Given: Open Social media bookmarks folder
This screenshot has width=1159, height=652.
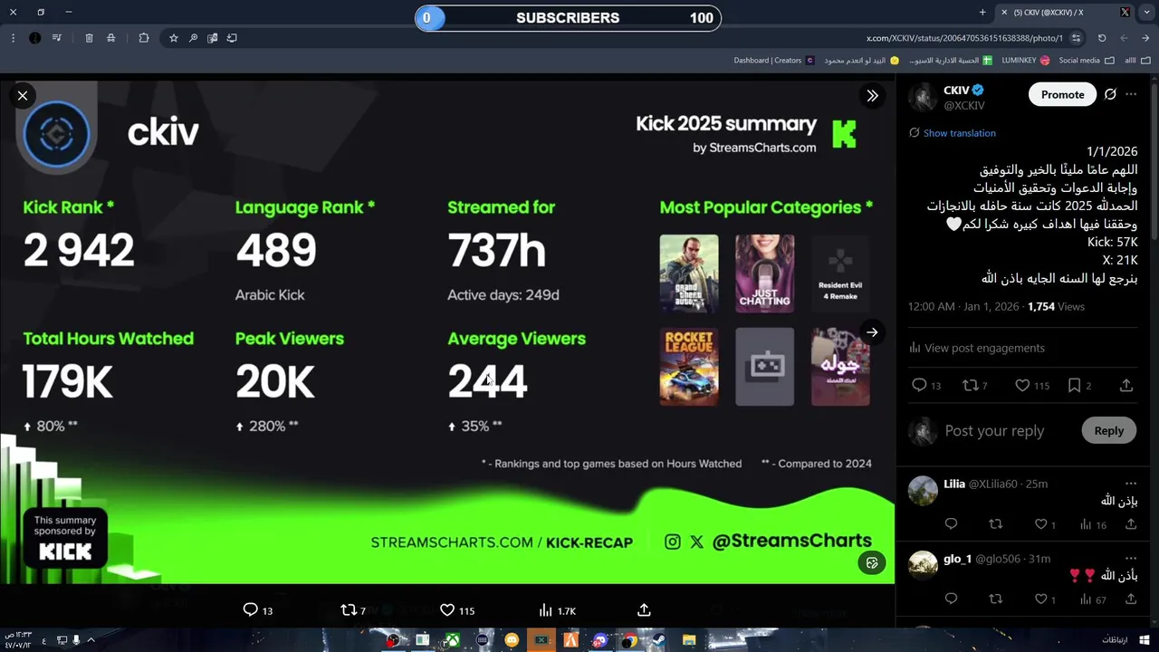Looking at the screenshot, I should click(x=1087, y=61).
